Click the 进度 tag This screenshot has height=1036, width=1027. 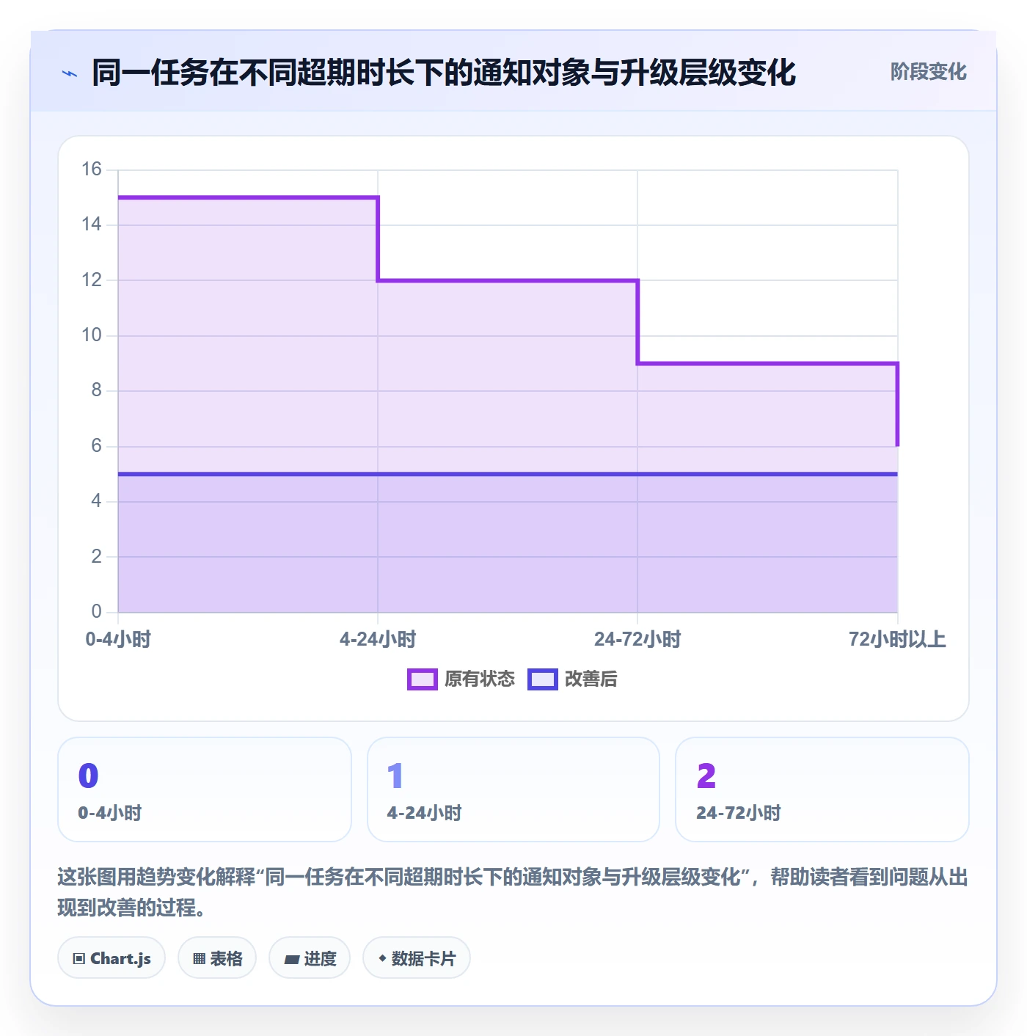(310, 958)
